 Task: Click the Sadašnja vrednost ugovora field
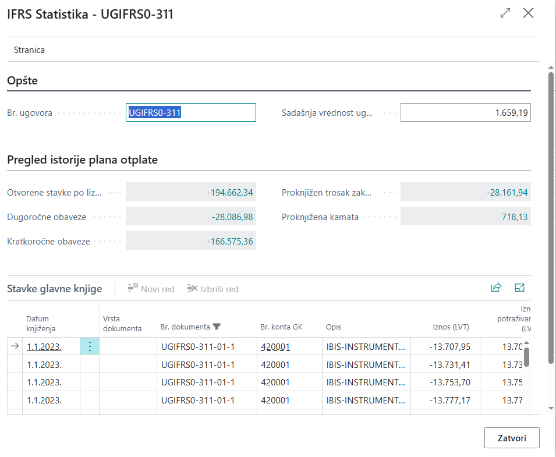pyautogui.click(x=466, y=112)
